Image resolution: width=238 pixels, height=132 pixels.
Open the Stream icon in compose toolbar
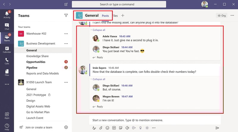click(134, 128)
